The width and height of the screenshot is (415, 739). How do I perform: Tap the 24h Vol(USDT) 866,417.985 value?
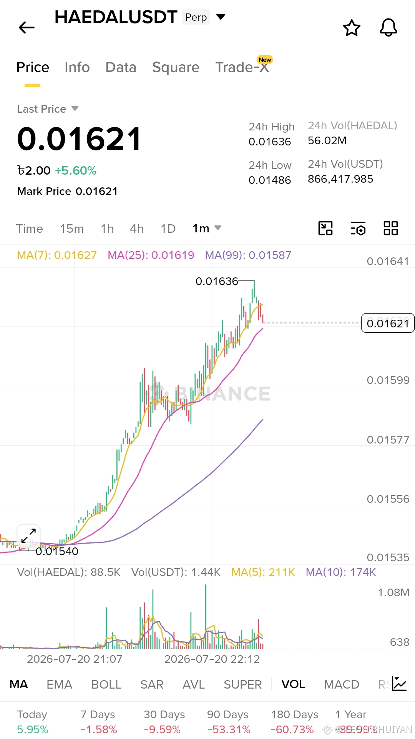click(x=340, y=179)
